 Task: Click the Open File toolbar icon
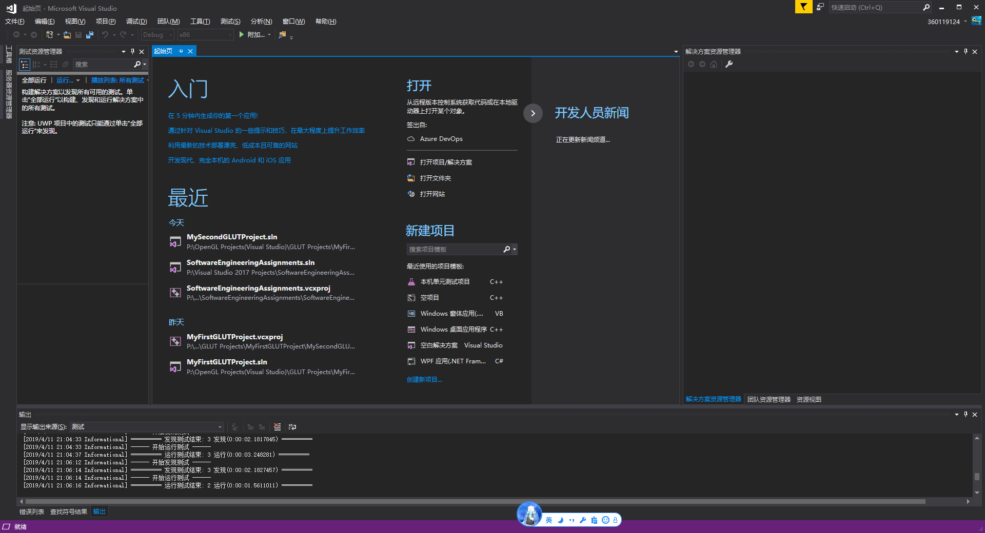tap(67, 35)
